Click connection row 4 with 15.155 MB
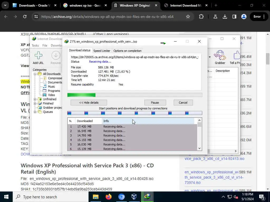The width and height of the screenshot is (270, 202). pyautogui.click(x=132, y=140)
